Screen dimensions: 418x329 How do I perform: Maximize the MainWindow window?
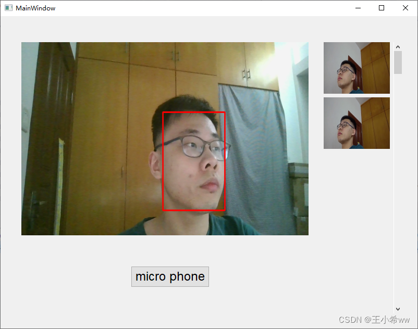point(382,8)
